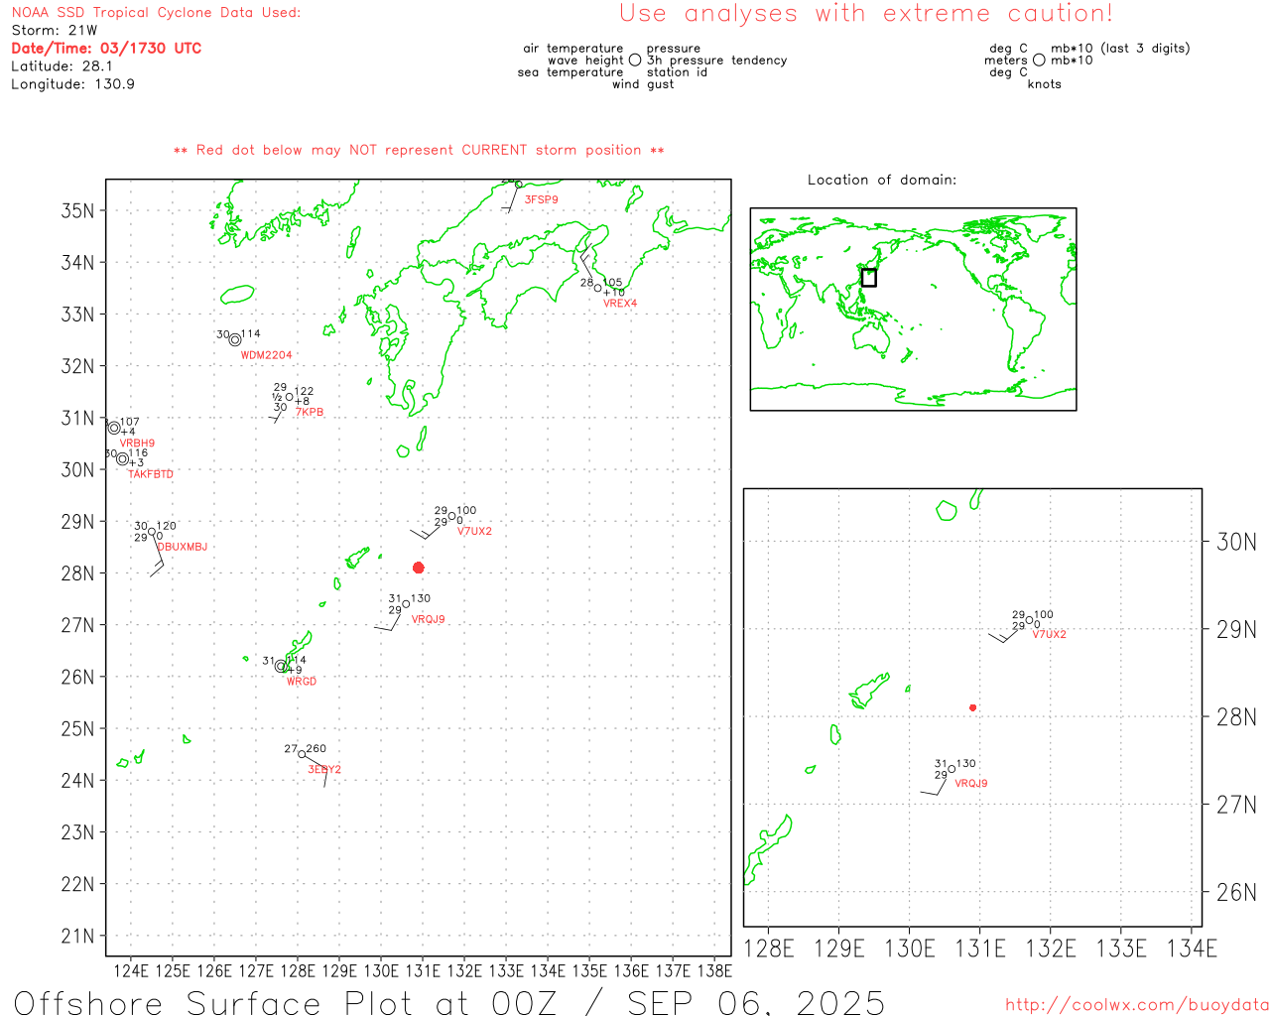Click the WDM2204 station circle marker
This screenshot has height=1016, width=1270.
(235, 339)
